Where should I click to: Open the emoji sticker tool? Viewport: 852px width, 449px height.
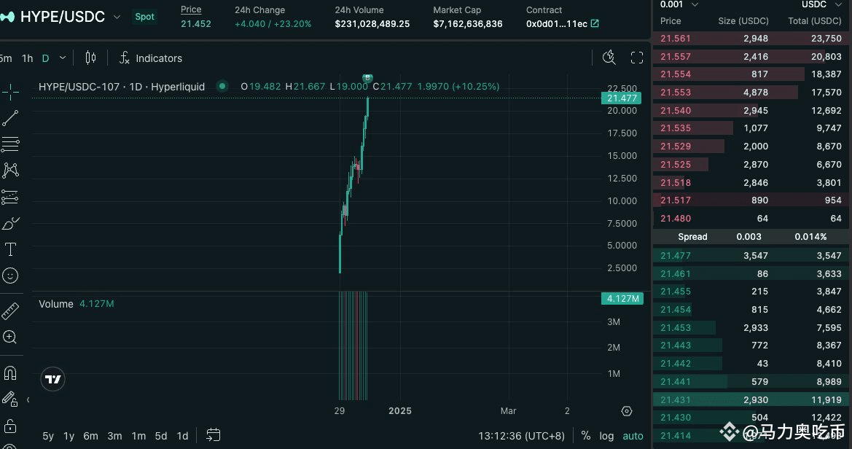(10, 276)
